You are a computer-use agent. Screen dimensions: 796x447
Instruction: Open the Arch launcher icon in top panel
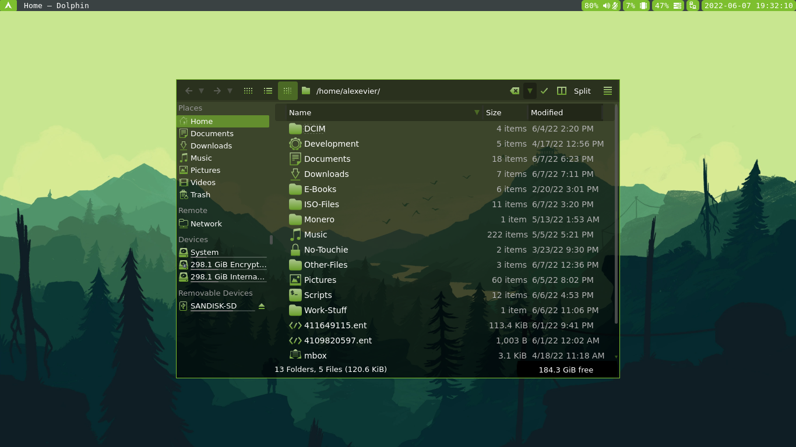pos(8,5)
